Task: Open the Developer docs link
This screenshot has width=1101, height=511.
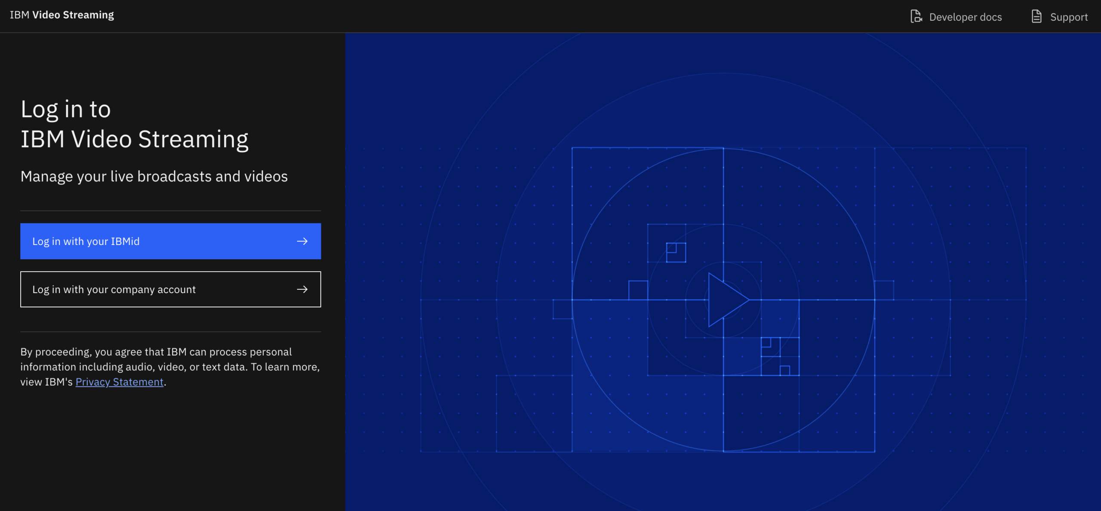Action: click(x=965, y=17)
